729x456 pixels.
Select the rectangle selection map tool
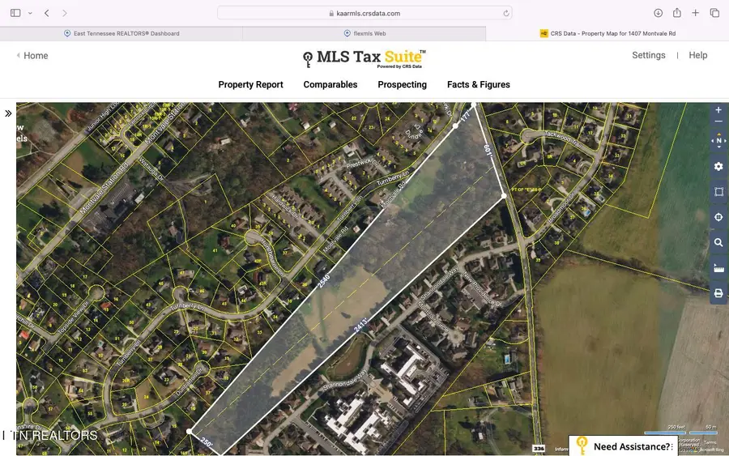pyautogui.click(x=718, y=192)
